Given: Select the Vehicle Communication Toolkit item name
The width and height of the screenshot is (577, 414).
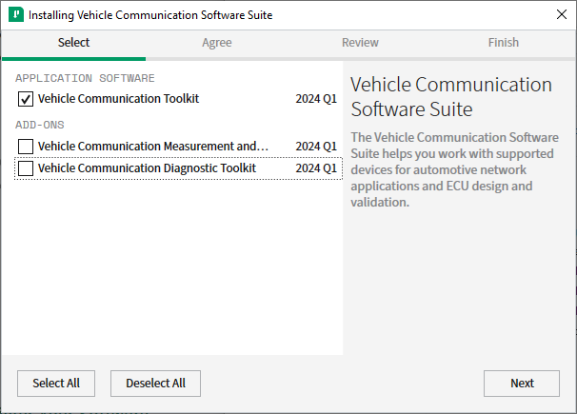Looking at the screenshot, I should (118, 99).
